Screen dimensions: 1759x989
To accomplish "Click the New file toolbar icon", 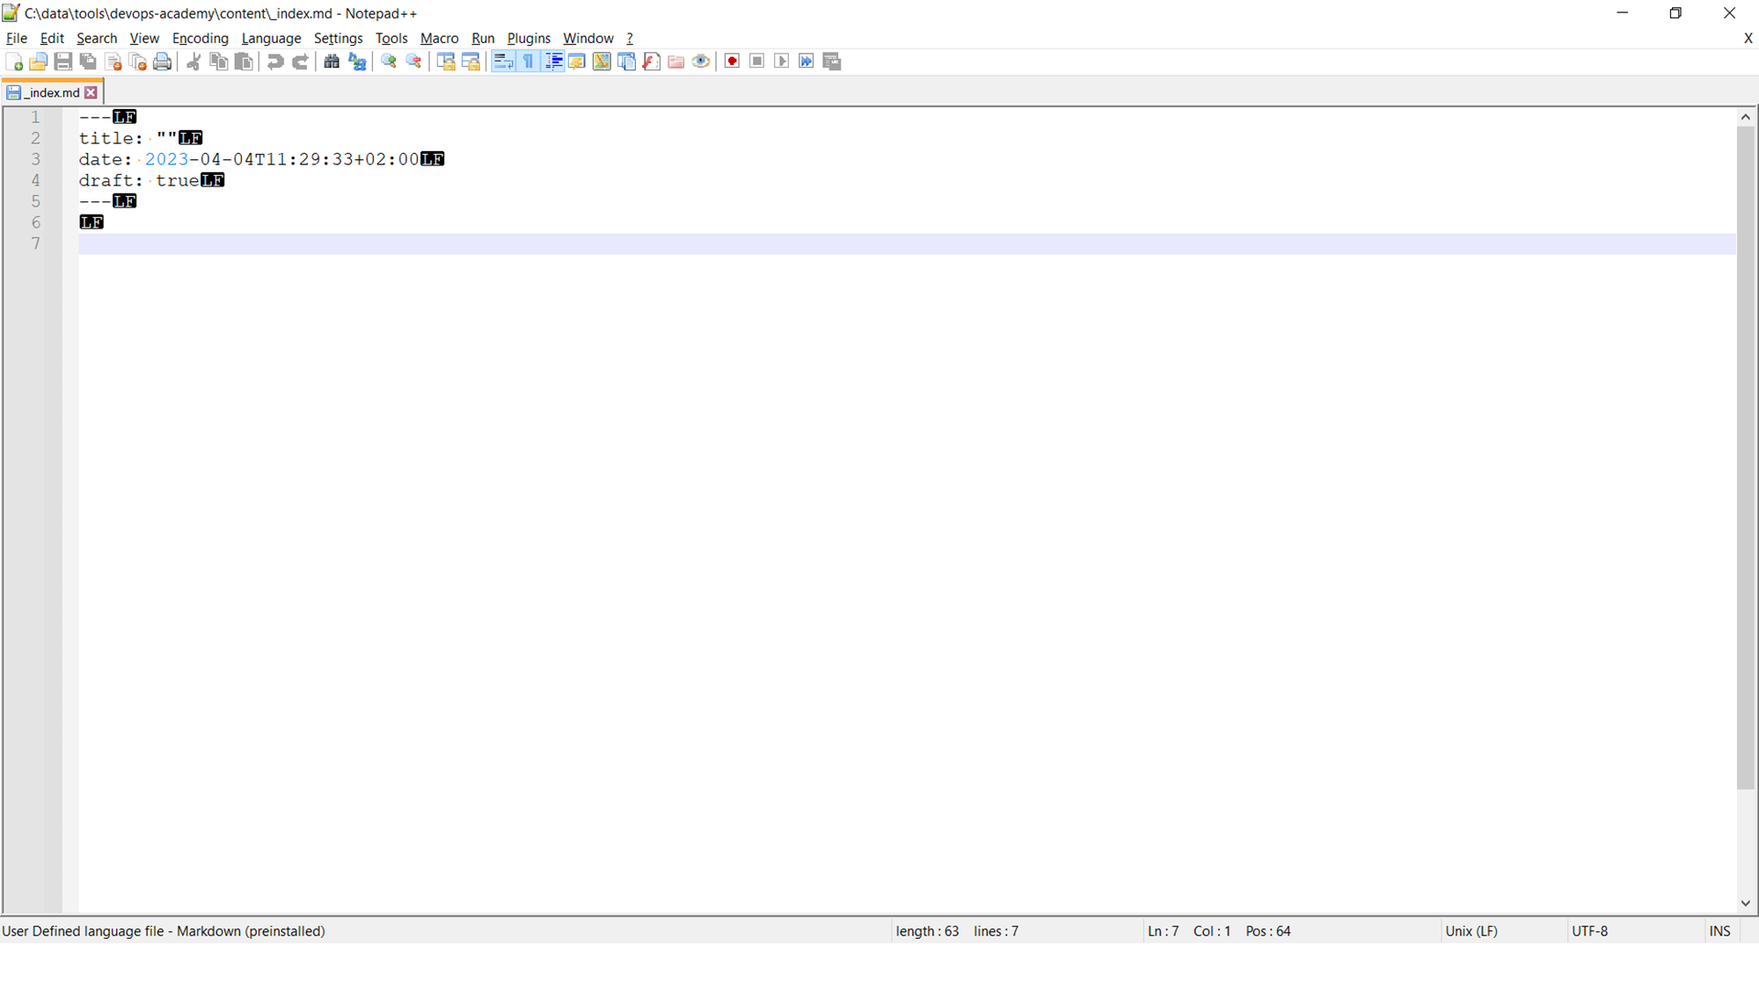I will coord(14,62).
